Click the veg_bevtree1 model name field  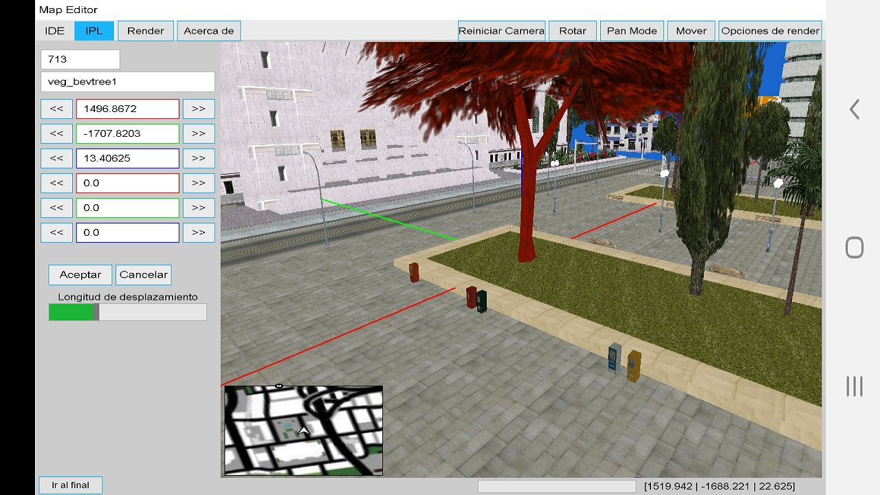tap(128, 82)
